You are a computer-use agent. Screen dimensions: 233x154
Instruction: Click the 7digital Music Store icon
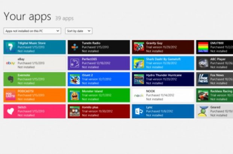pos(10,47)
